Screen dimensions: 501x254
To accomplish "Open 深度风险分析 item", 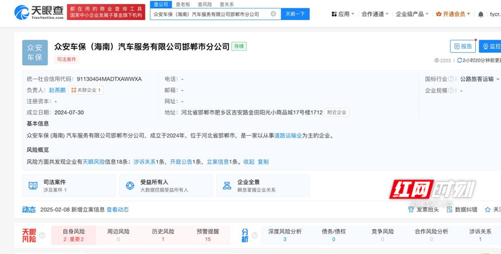I will [x=285, y=235].
